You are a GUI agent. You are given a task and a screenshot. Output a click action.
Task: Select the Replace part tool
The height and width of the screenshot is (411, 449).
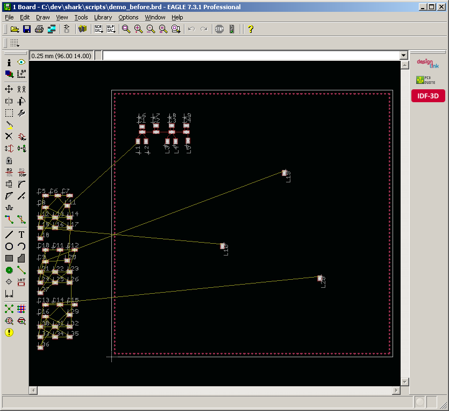22,148
